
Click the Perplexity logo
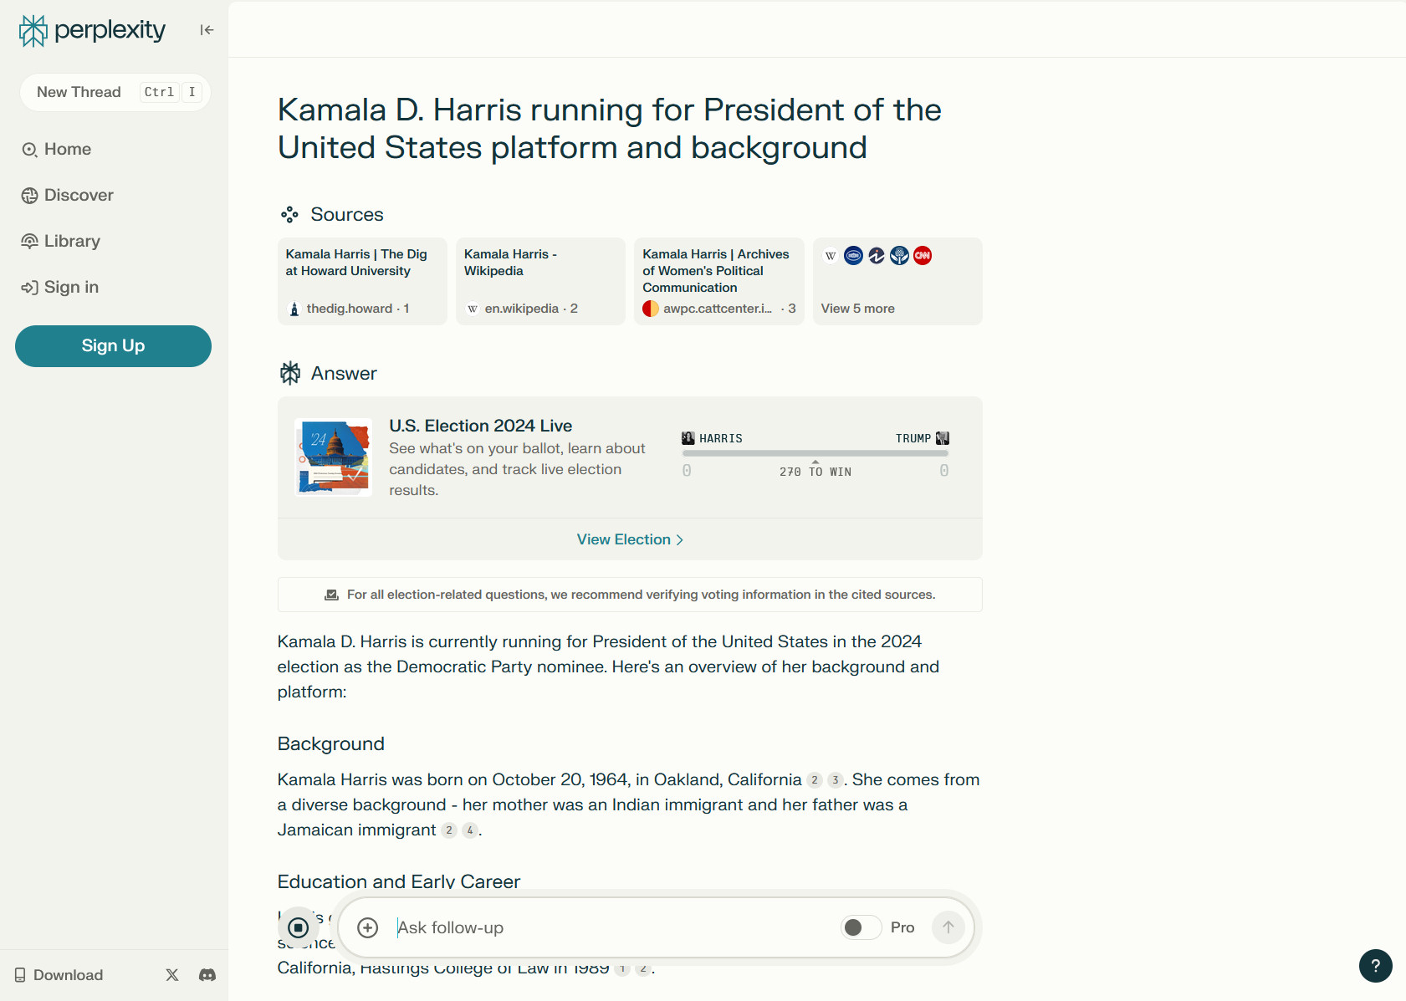(x=91, y=29)
